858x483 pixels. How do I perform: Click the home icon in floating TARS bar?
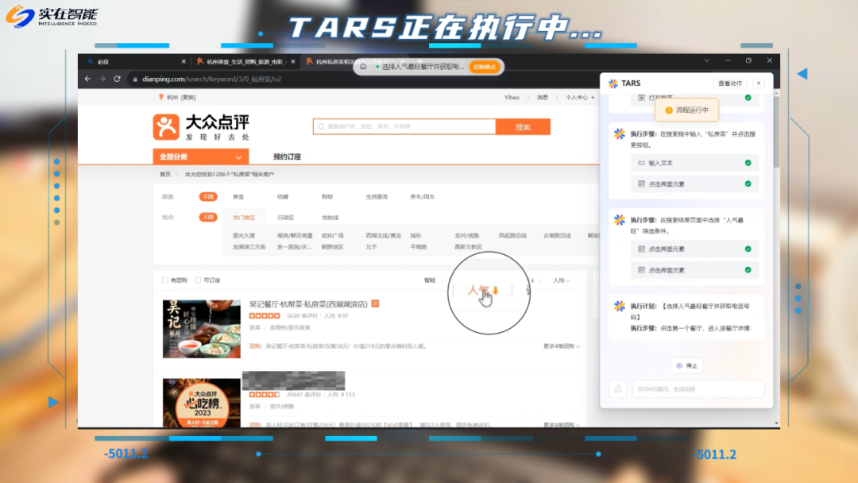363,67
